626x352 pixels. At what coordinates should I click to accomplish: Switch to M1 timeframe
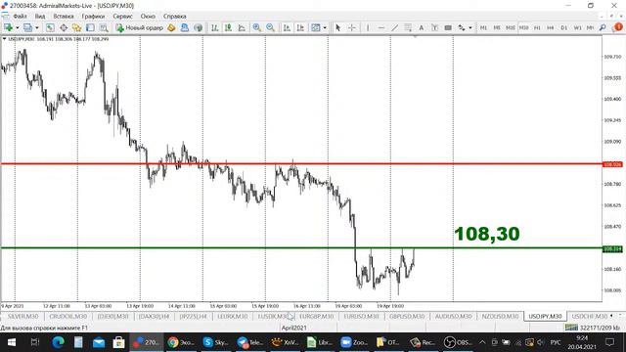click(483, 27)
